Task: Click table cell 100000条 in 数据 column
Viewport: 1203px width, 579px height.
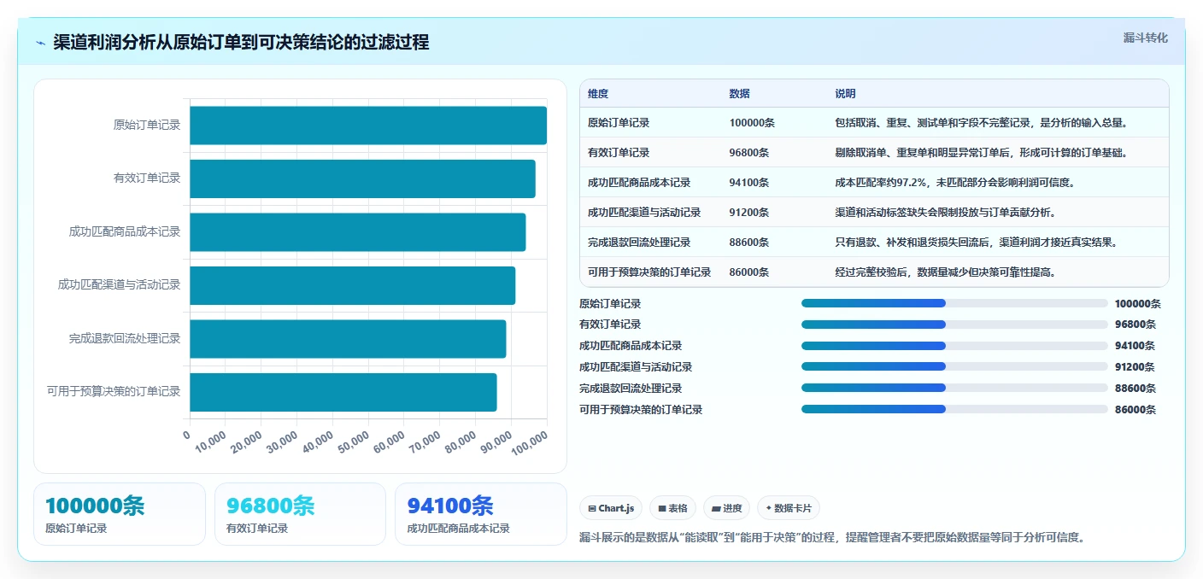Action: coord(752,123)
